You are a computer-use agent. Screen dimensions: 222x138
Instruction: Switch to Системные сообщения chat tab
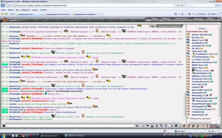169,26
